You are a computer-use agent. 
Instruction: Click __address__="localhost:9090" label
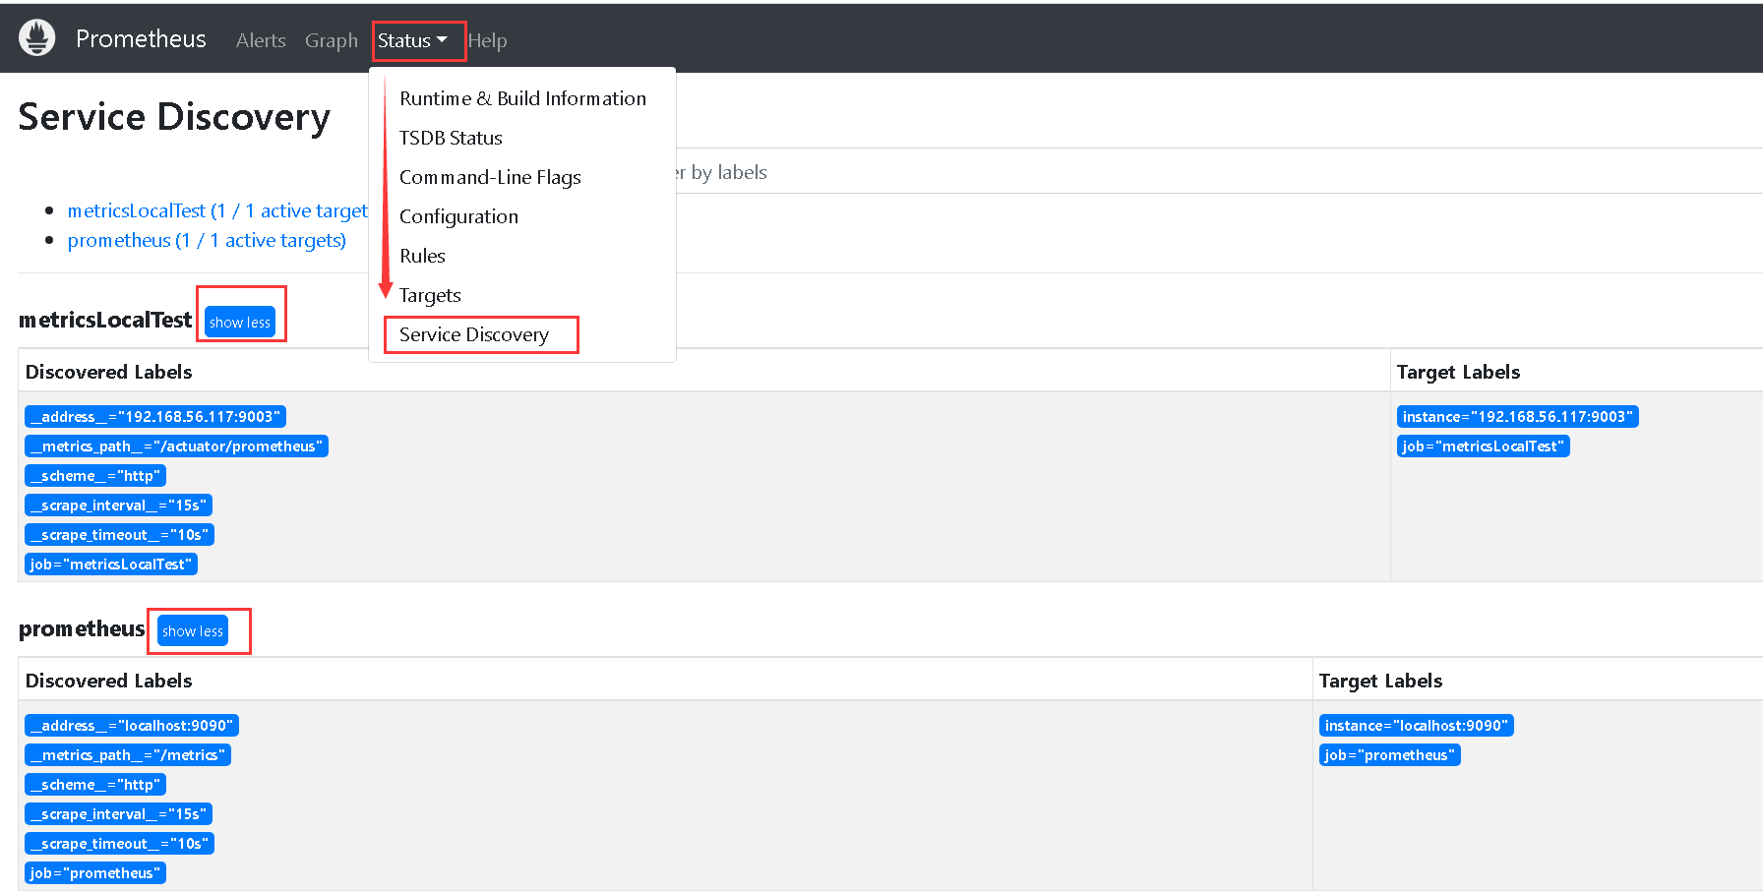pos(132,726)
